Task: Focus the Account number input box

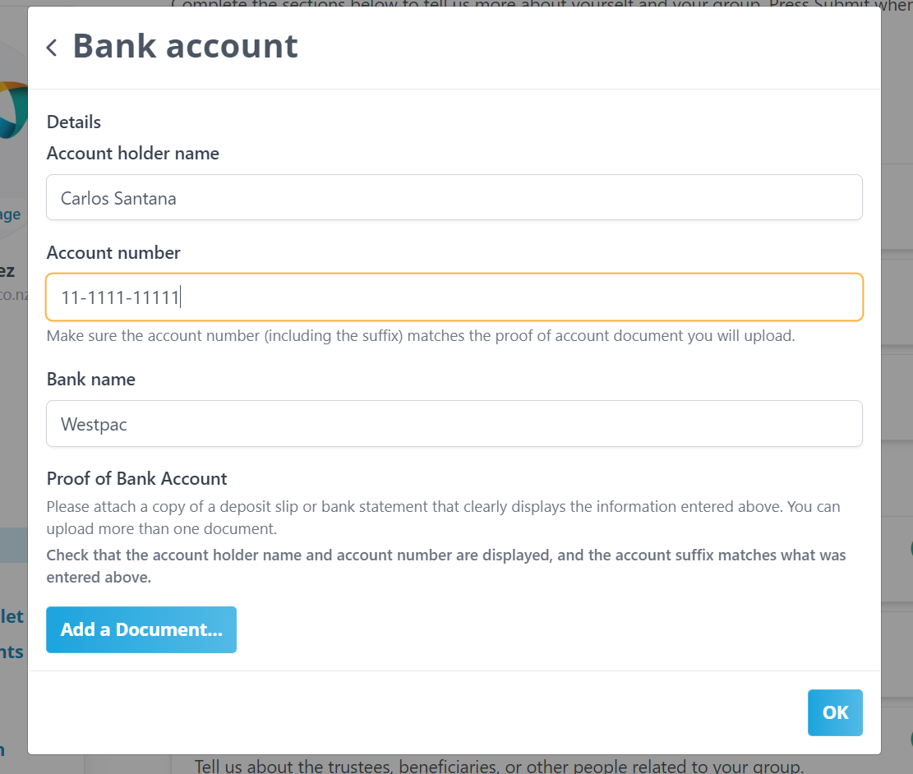Action: pos(454,297)
